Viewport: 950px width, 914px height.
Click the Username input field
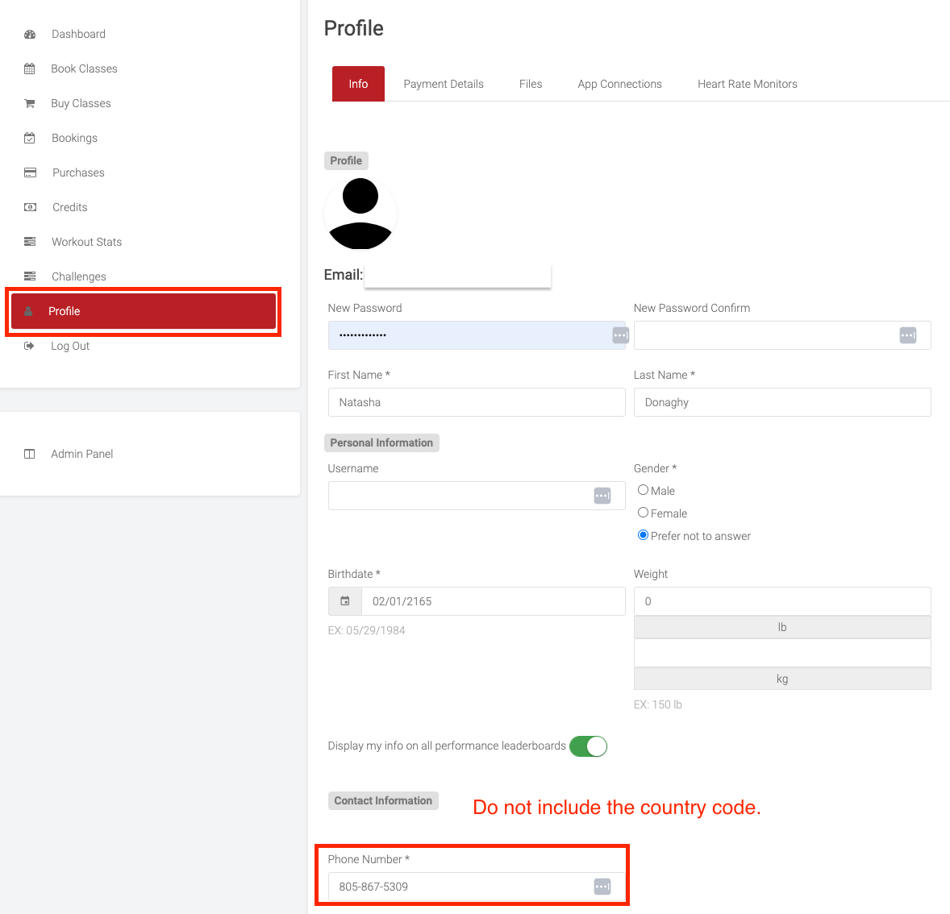[477, 496]
